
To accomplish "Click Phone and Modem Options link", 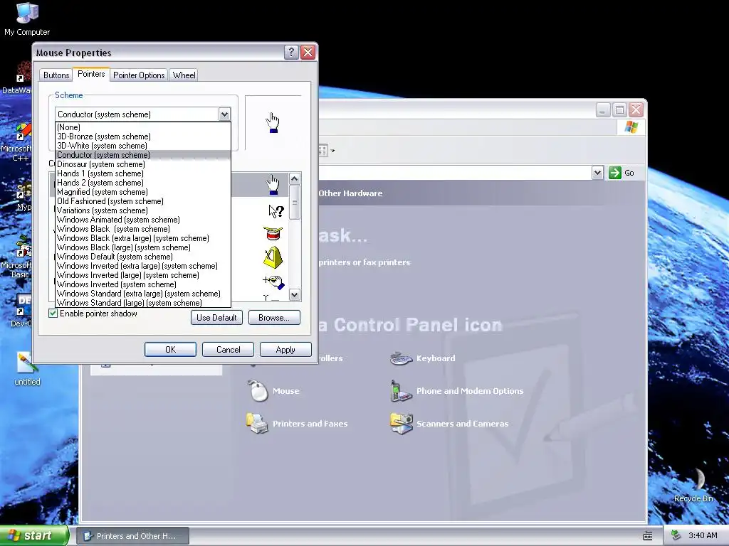I will pos(470,391).
